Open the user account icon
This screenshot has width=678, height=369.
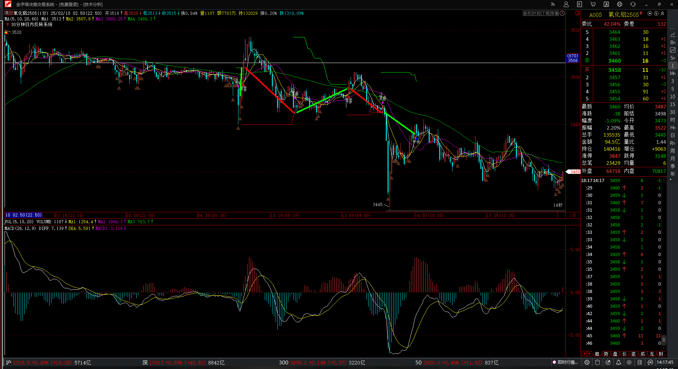click(566, 4)
